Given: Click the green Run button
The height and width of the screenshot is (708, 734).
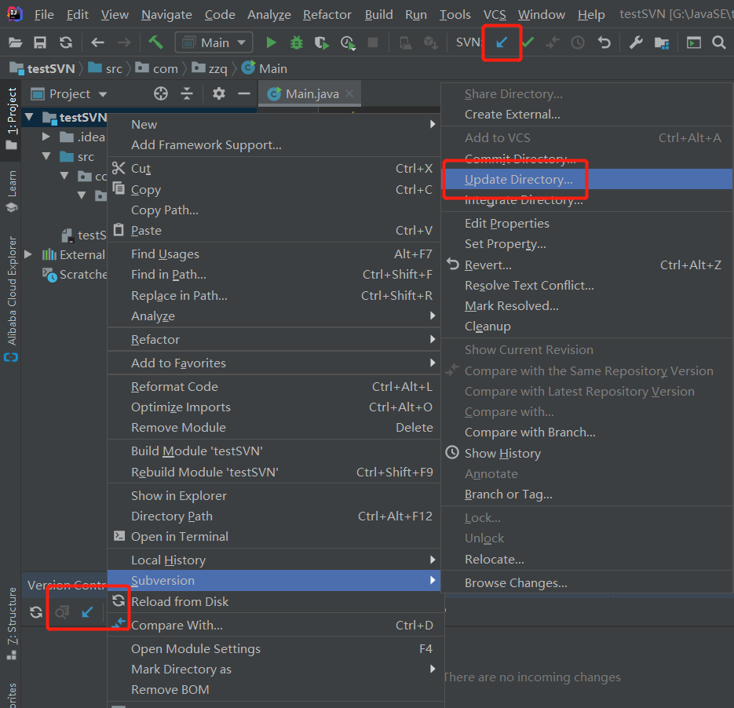Looking at the screenshot, I should pyautogui.click(x=271, y=43).
